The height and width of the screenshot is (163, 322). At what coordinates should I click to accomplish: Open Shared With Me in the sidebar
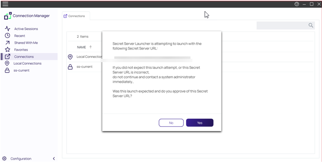[26, 43]
